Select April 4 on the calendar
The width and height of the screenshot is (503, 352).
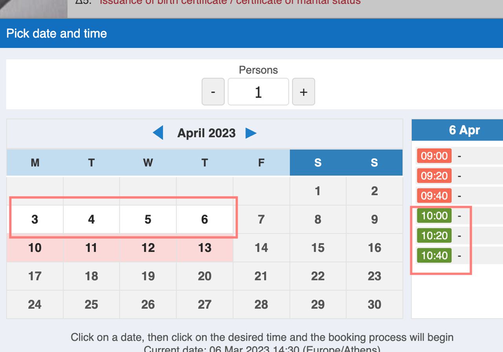[x=91, y=219]
